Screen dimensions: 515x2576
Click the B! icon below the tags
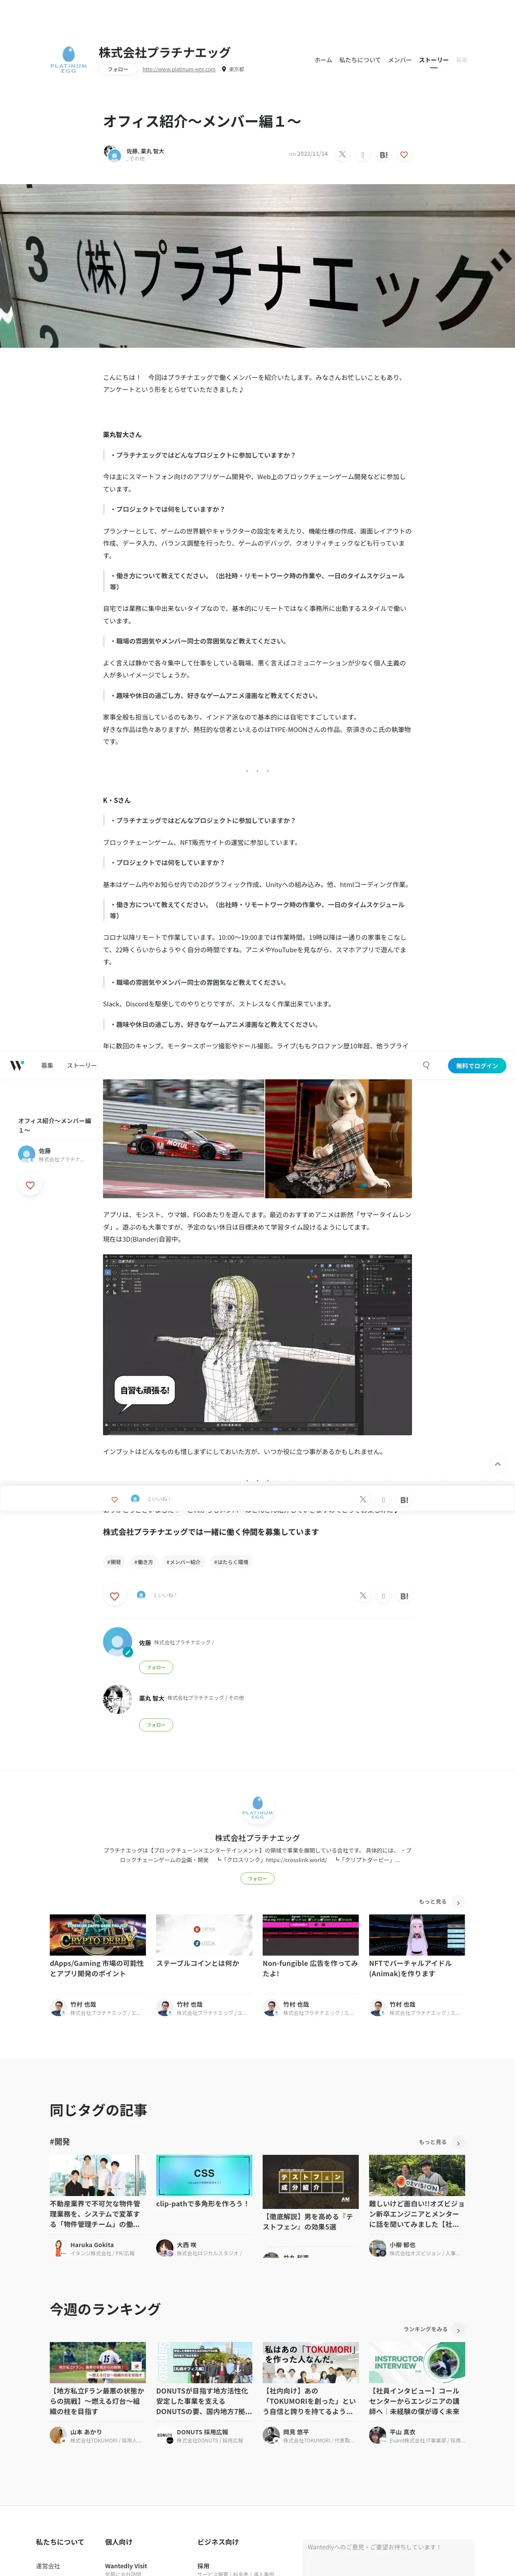coord(404,1596)
